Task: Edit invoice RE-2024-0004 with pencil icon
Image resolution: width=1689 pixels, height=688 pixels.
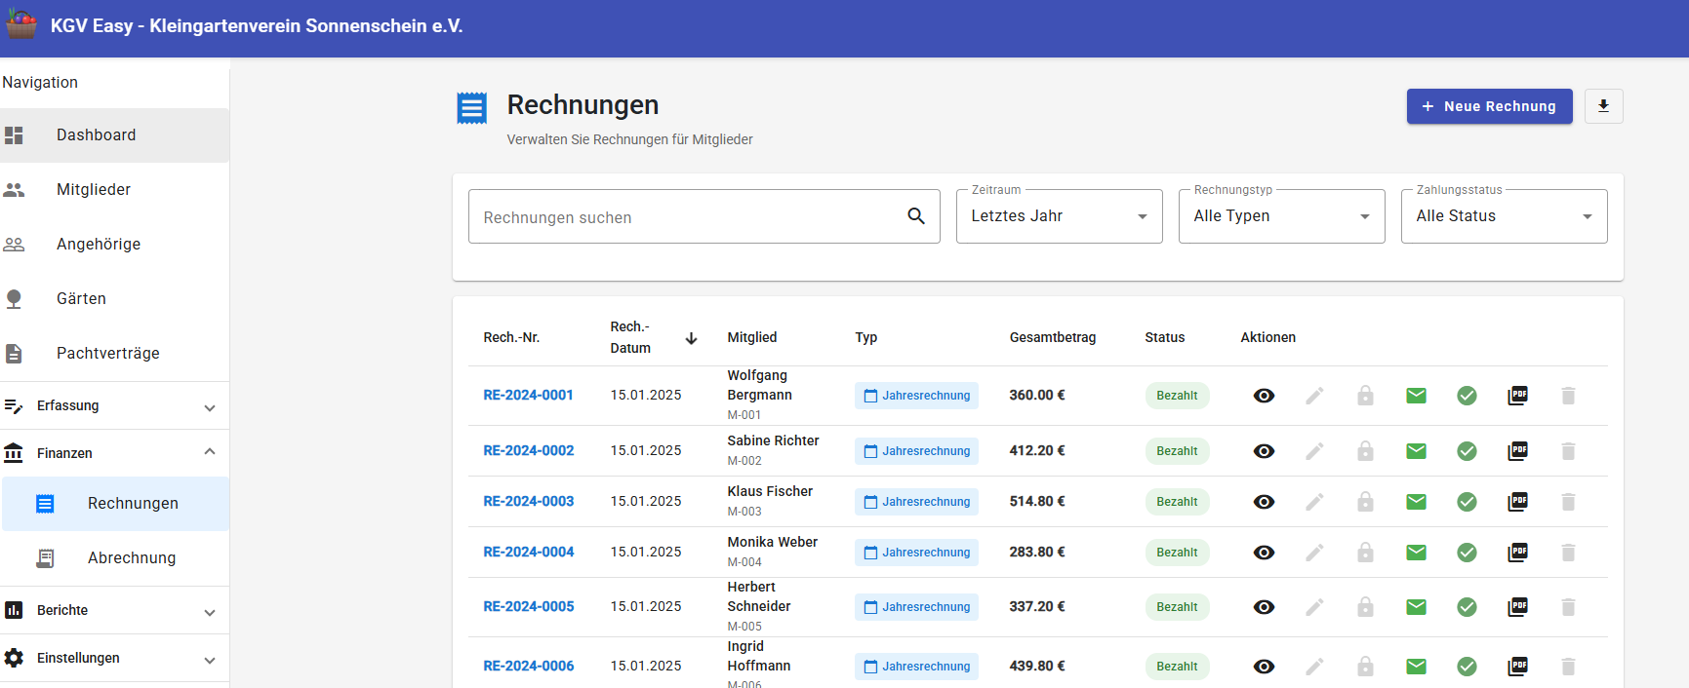Action: 1314,553
